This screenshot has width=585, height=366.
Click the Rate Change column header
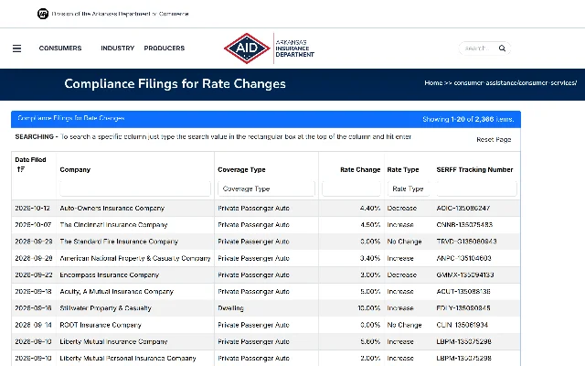pos(360,169)
